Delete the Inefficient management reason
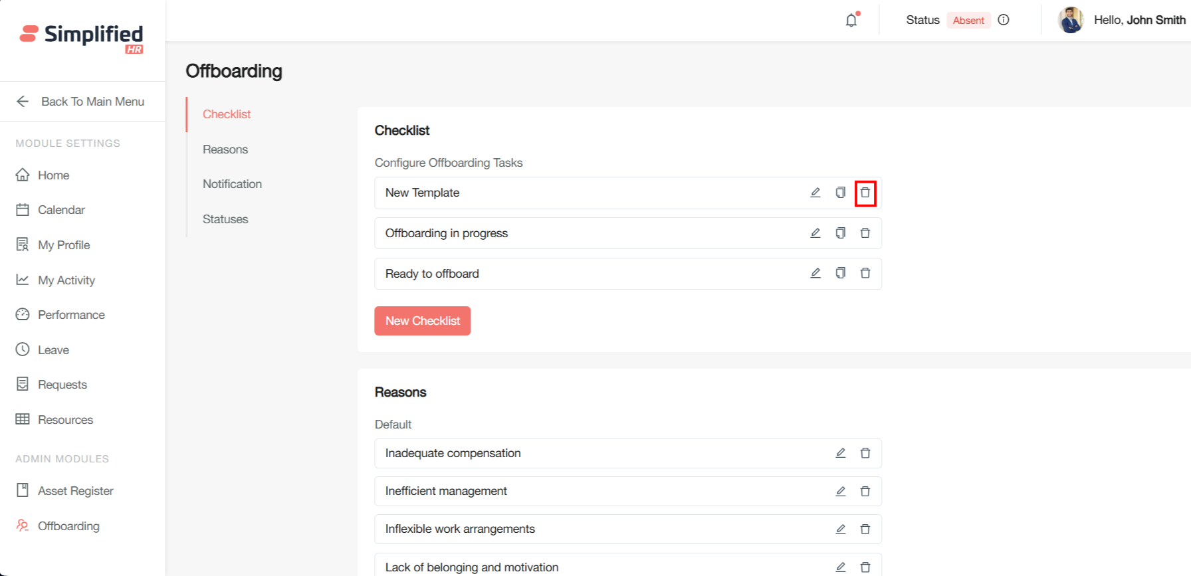Screen dimensions: 1191x576 (x=865, y=491)
